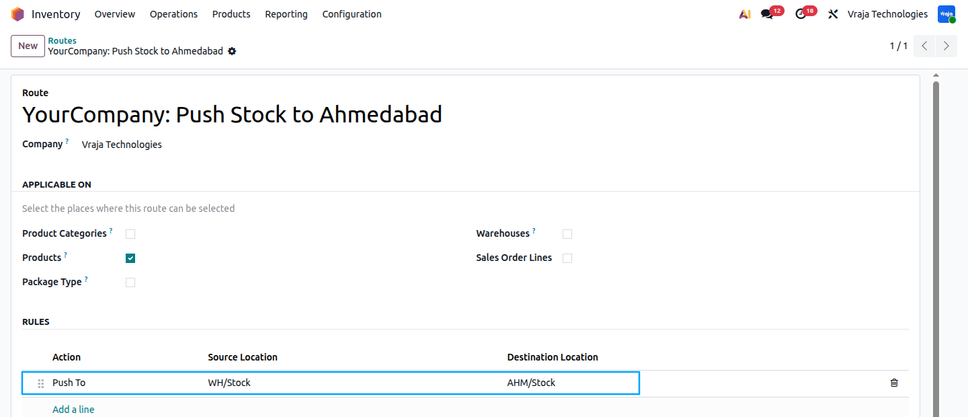Click the debug tools wrench icon
The height and width of the screenshot is (417, 968).
click(833, 14)
